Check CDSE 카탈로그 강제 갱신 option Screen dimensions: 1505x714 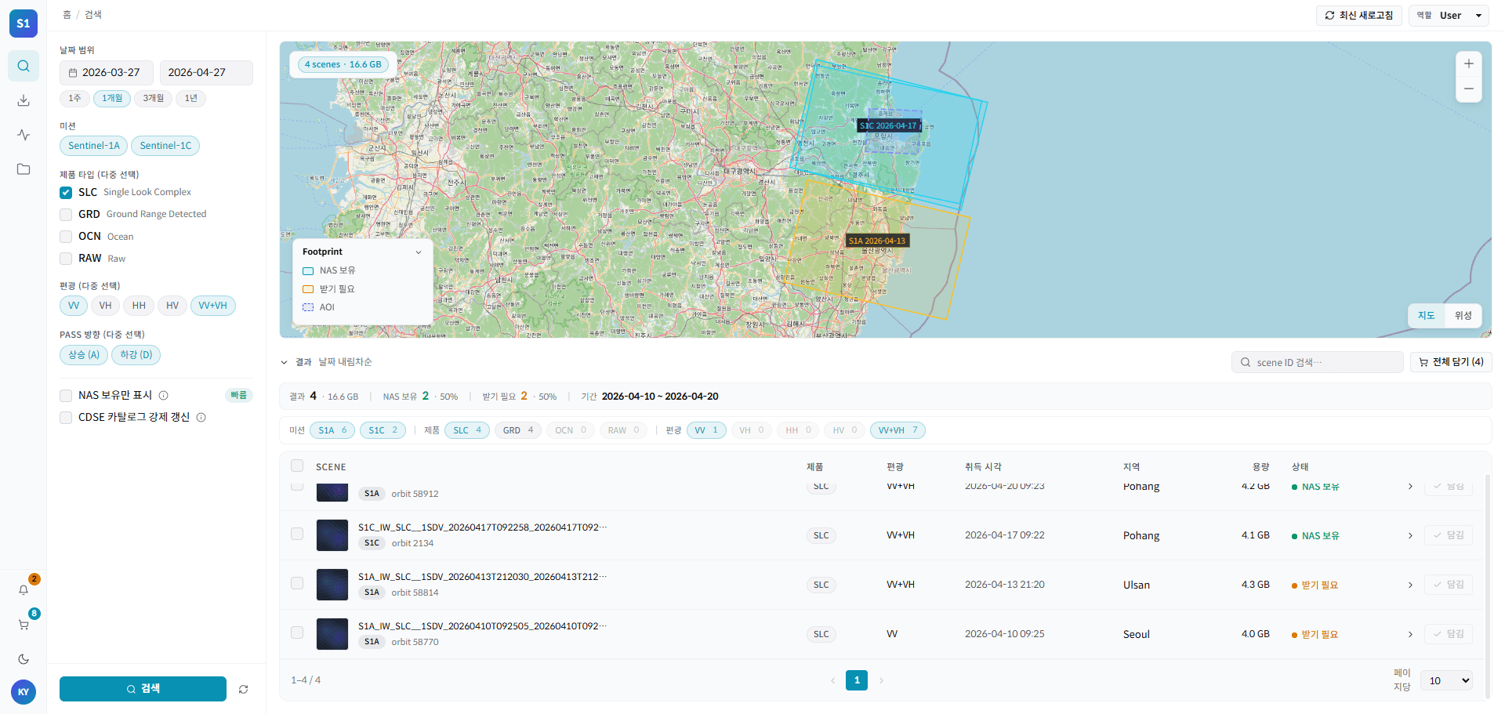click(66, 418)
